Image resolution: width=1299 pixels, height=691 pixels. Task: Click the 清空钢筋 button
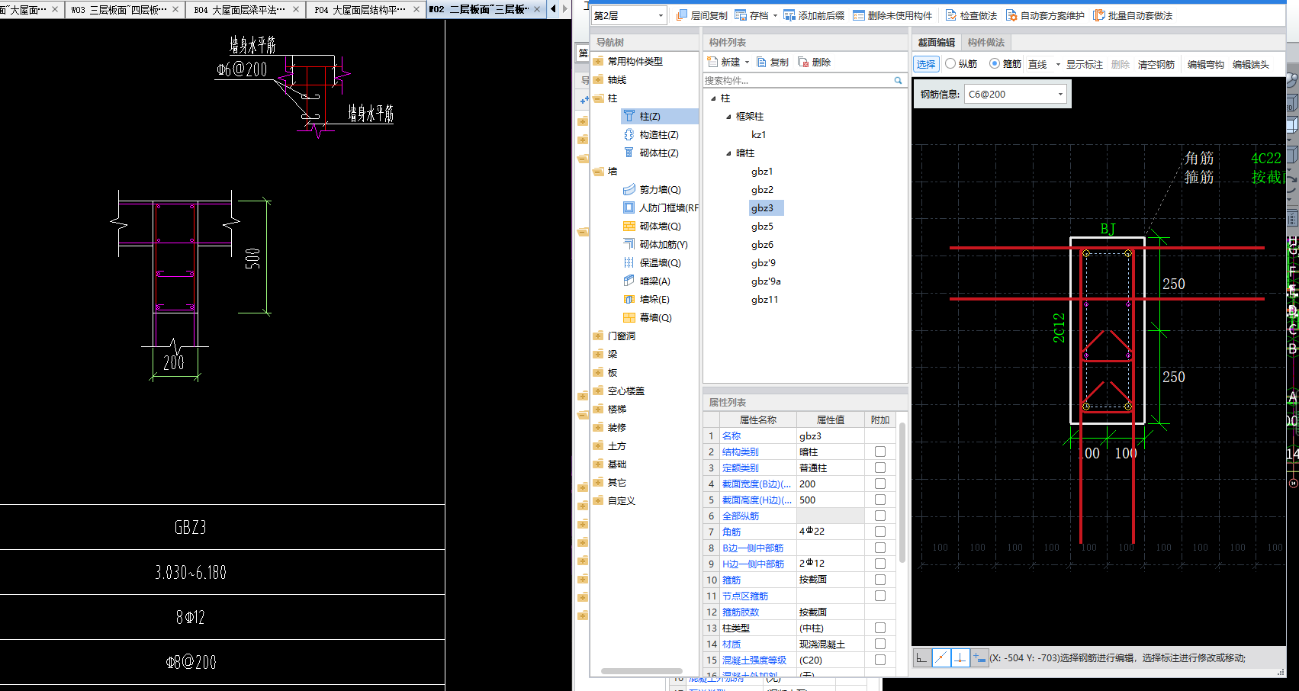(x=1156, y=64)
